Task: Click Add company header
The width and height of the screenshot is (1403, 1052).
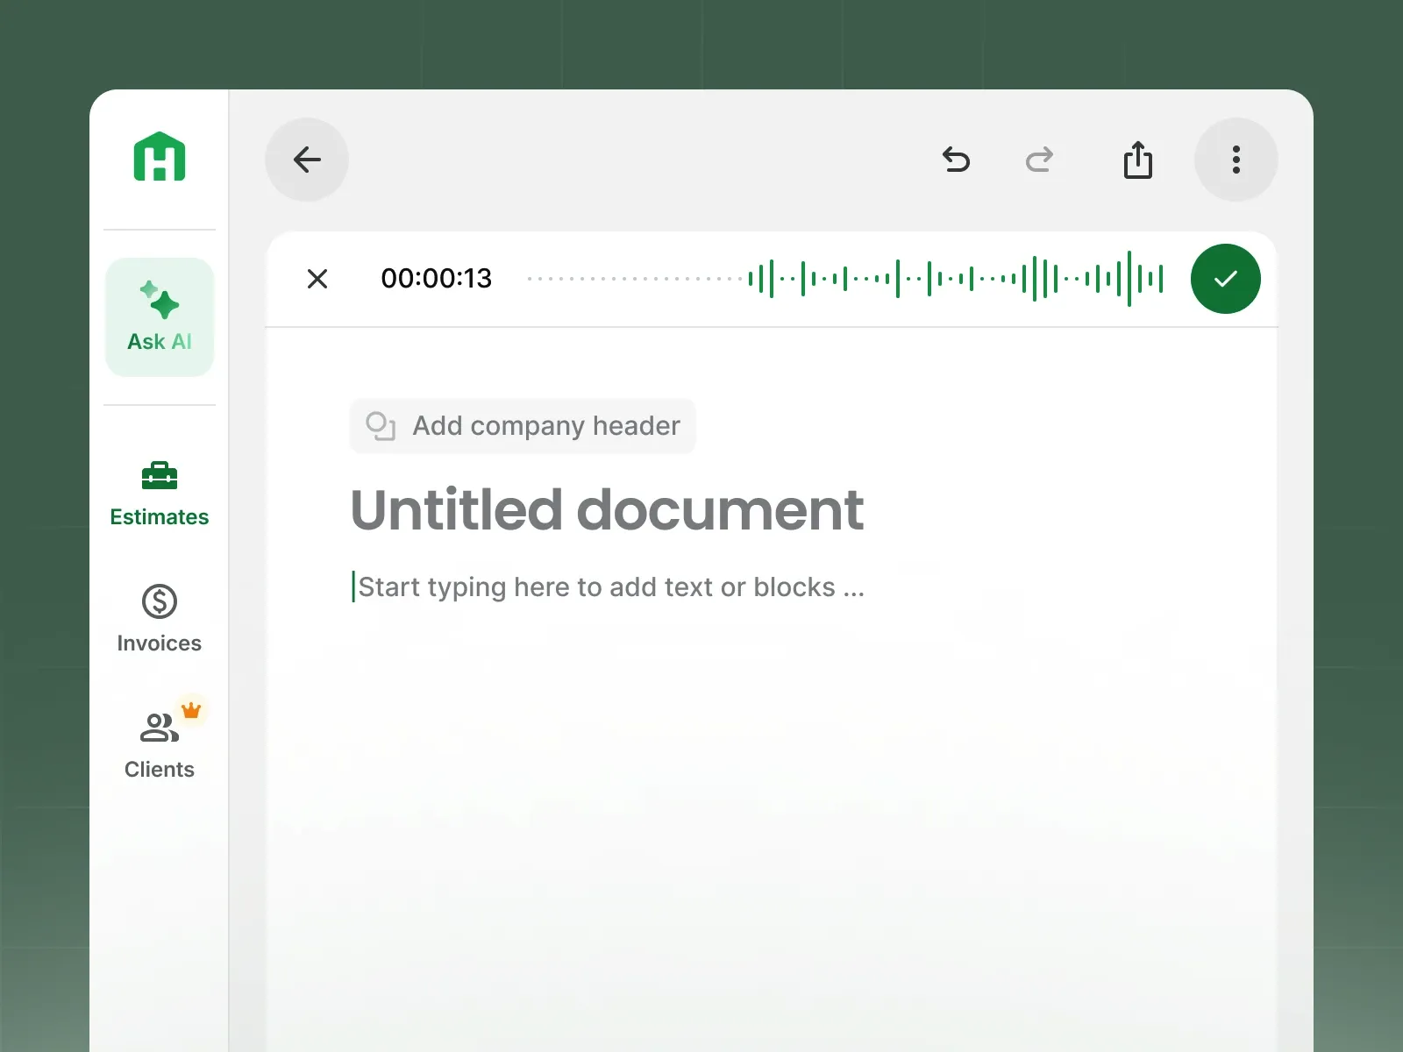Action: point(522,426)
